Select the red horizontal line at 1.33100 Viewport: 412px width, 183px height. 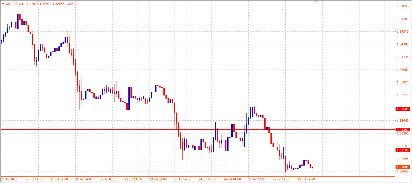[198, 150]
